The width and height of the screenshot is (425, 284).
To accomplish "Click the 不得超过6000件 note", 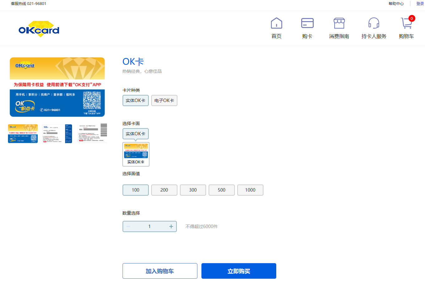I will [201, 226].
